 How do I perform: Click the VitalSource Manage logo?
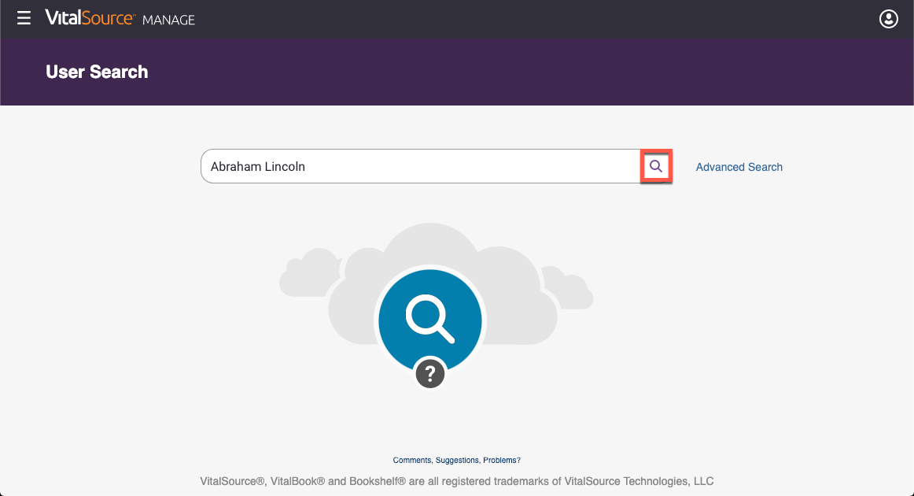(x=120, y=19)
